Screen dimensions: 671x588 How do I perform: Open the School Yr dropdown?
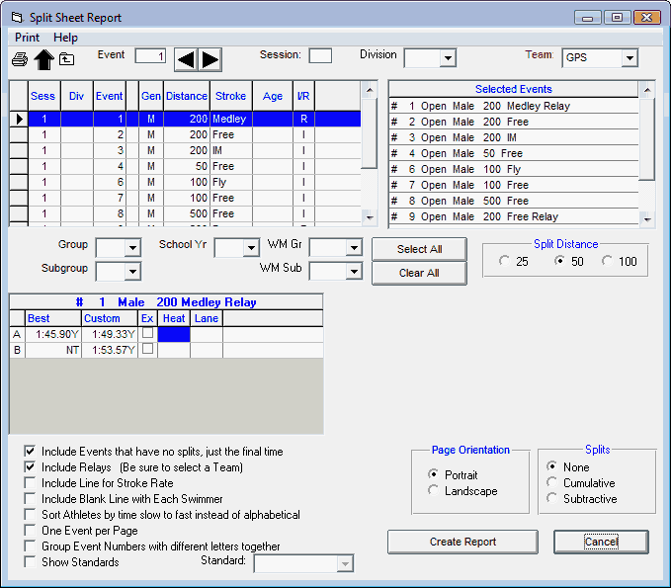pyautogui.click(x=250, y=247)
